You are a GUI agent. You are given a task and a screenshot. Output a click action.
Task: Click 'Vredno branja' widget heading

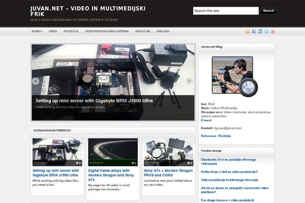[x=211, y=151]
